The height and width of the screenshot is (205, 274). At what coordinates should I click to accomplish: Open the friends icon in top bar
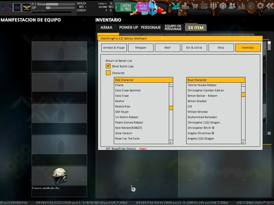point(232,6)
